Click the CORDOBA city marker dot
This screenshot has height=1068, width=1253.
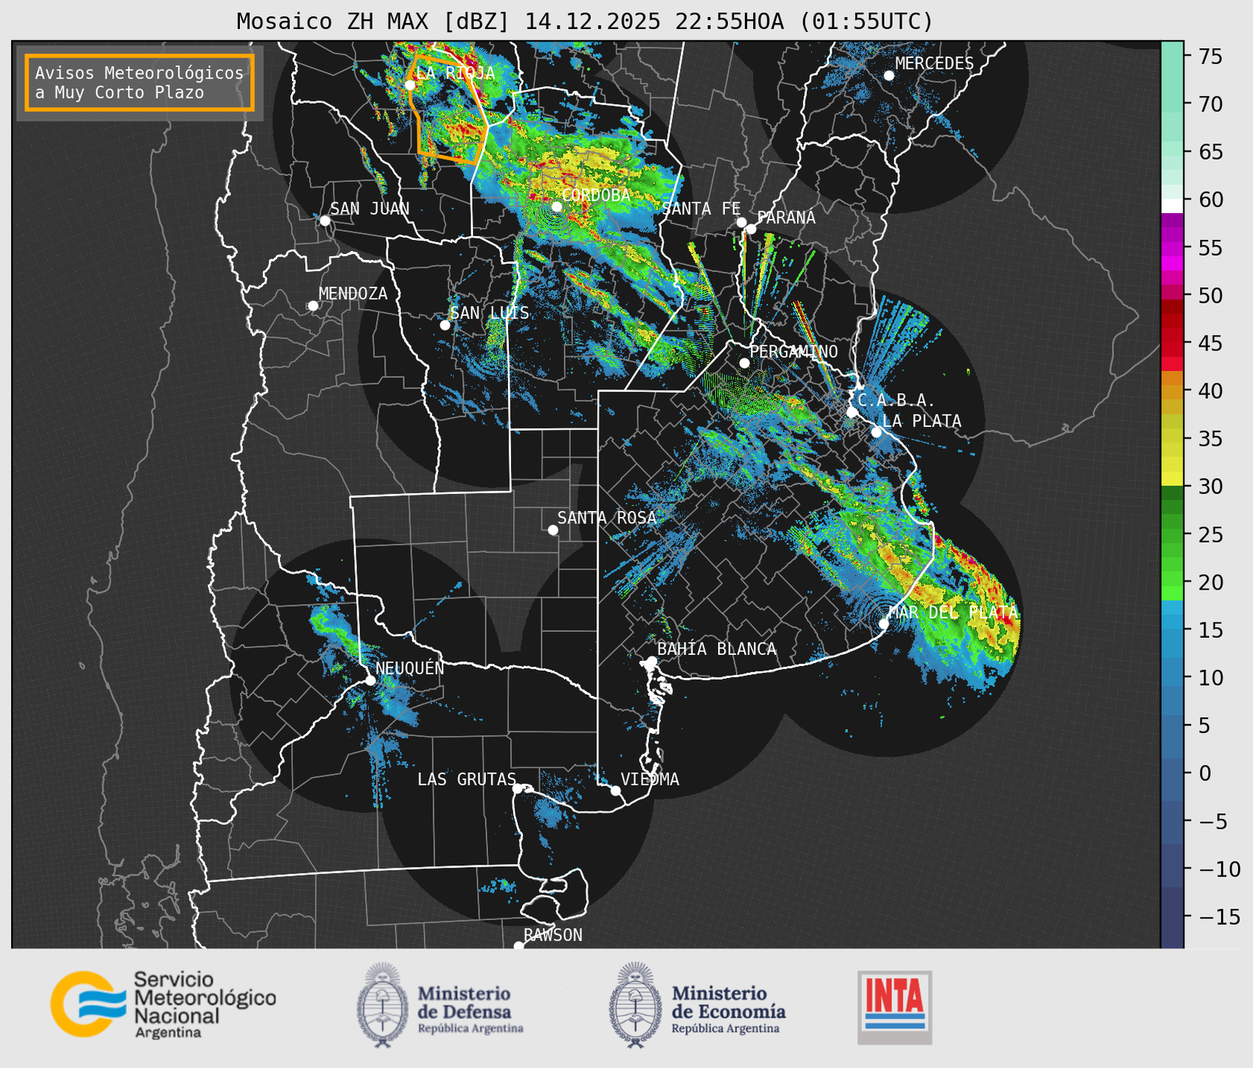pyautogui.click(x=556, y=206)
